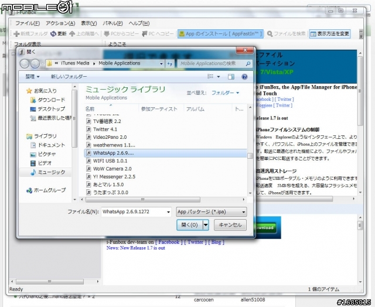The image size is (375, 307).
Task: Open the 並べ替え フォルダー dropdown
Action: pyautogui.click(x=225, y=93)
